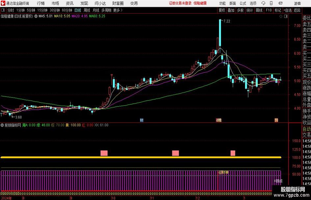
Task: Open the 交易 menu
Action: click(134, 3)
